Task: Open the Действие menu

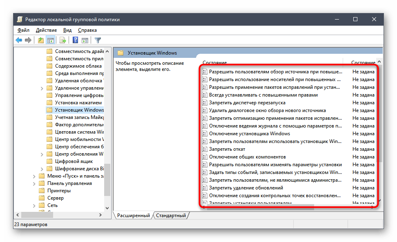Action: pyautogui.click(x=46, y=30)
